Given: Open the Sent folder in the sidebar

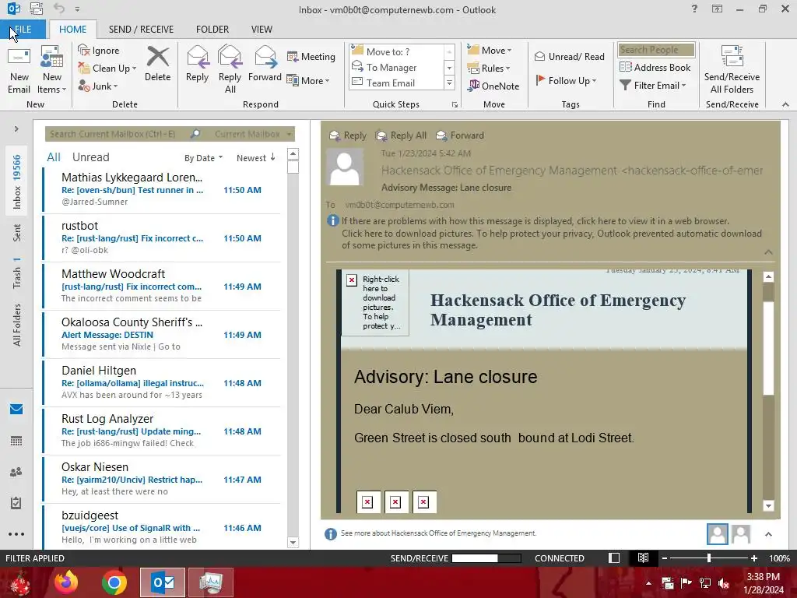Looking at the screenshot, I should click(x=16, y=233).
